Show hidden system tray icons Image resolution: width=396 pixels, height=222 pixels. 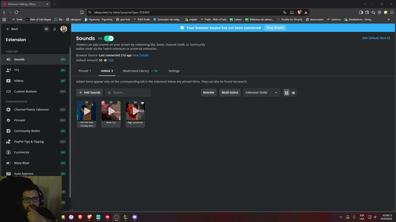click(x=341, y=217)
